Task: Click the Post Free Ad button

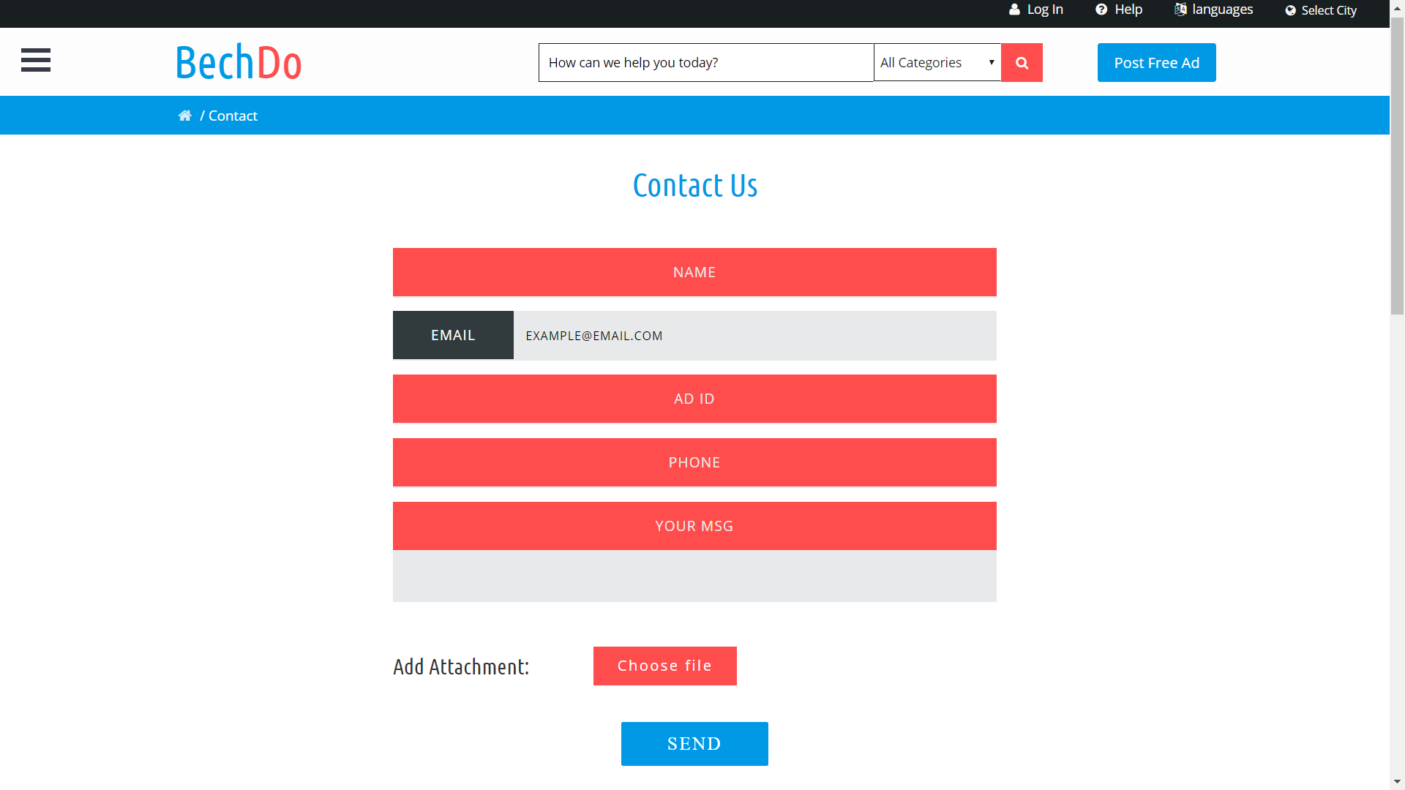Action: [1156, 63]
